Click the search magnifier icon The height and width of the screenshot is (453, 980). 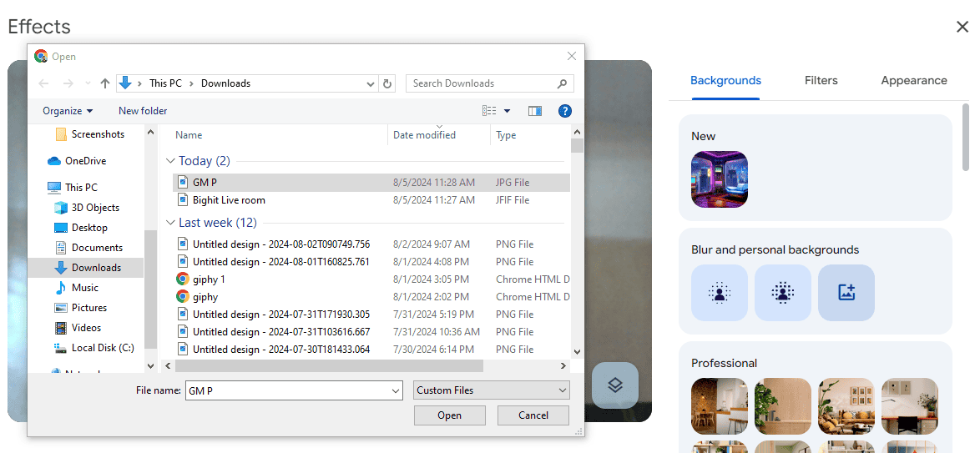562,83
